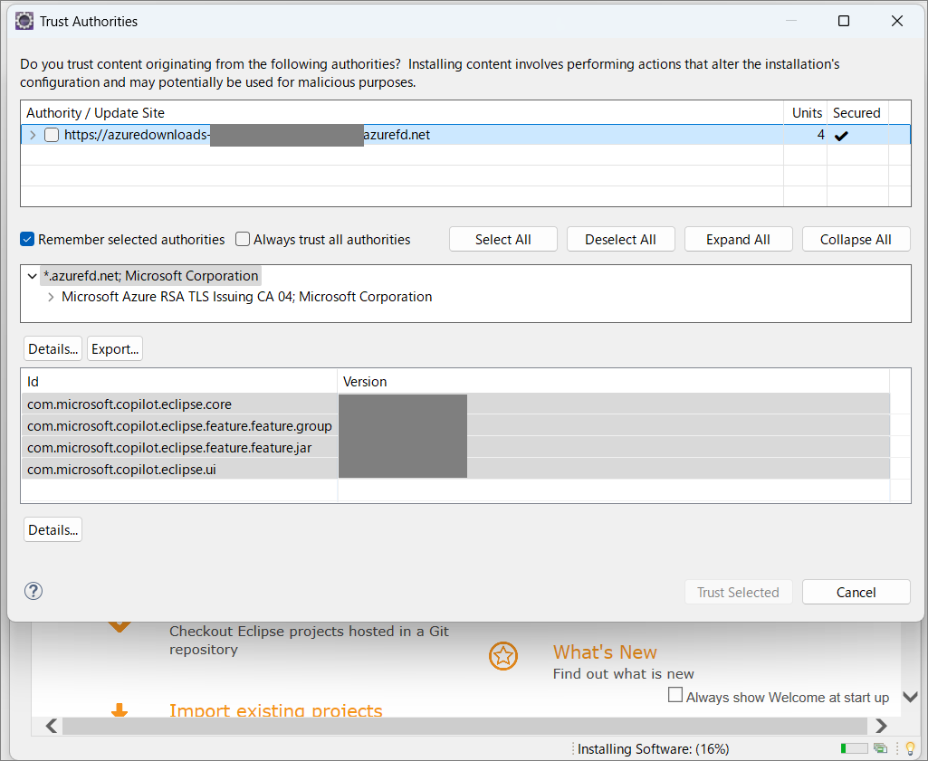Open unit Details below the Id table
Screen dimensions: 928x761
pos(53,529)
